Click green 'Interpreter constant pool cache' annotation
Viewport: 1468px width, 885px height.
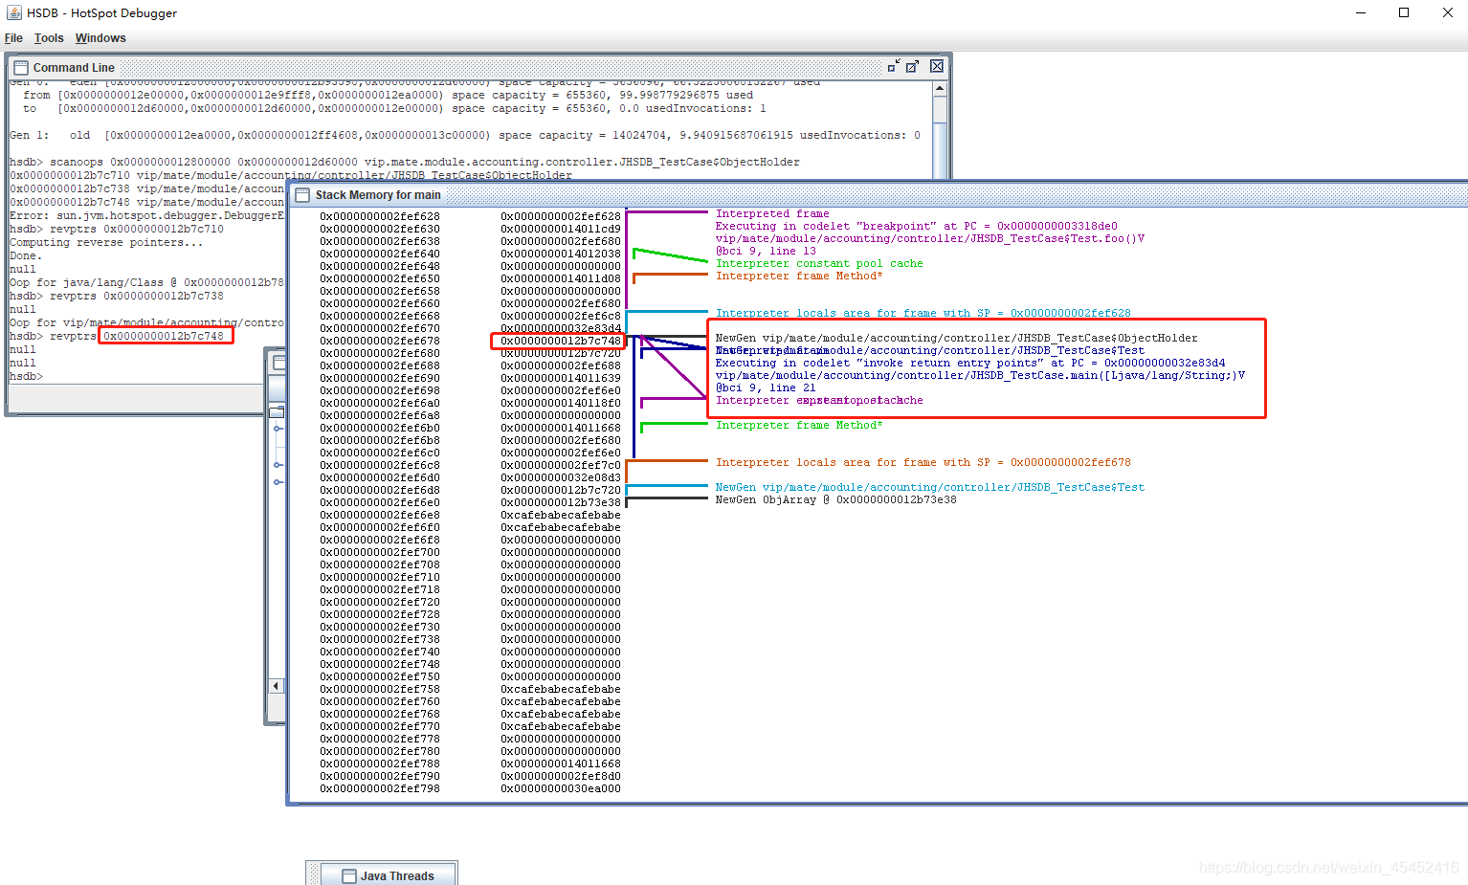[x=819, y=264]
